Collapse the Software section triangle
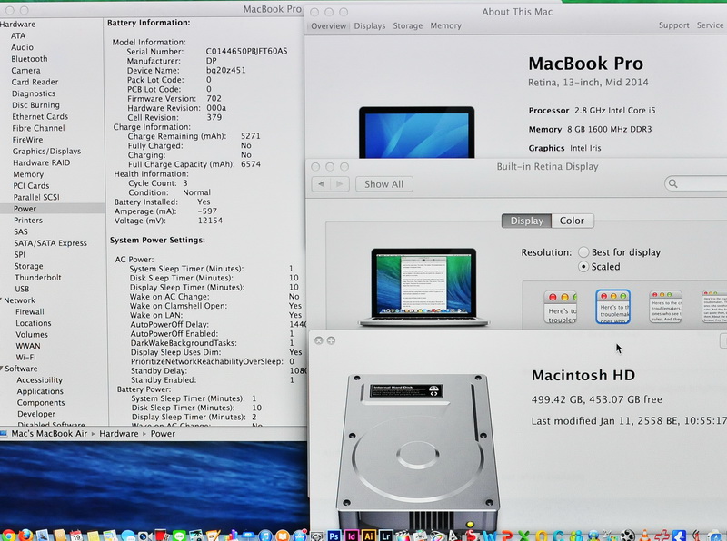The height and width of the screenshot is (541, 727). coord(2,369)
